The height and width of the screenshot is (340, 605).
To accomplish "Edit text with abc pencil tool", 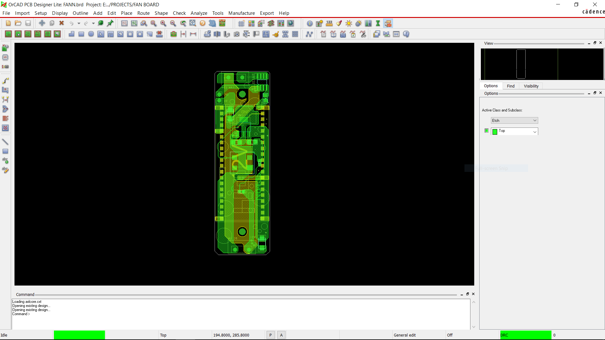I will (5, 170).
